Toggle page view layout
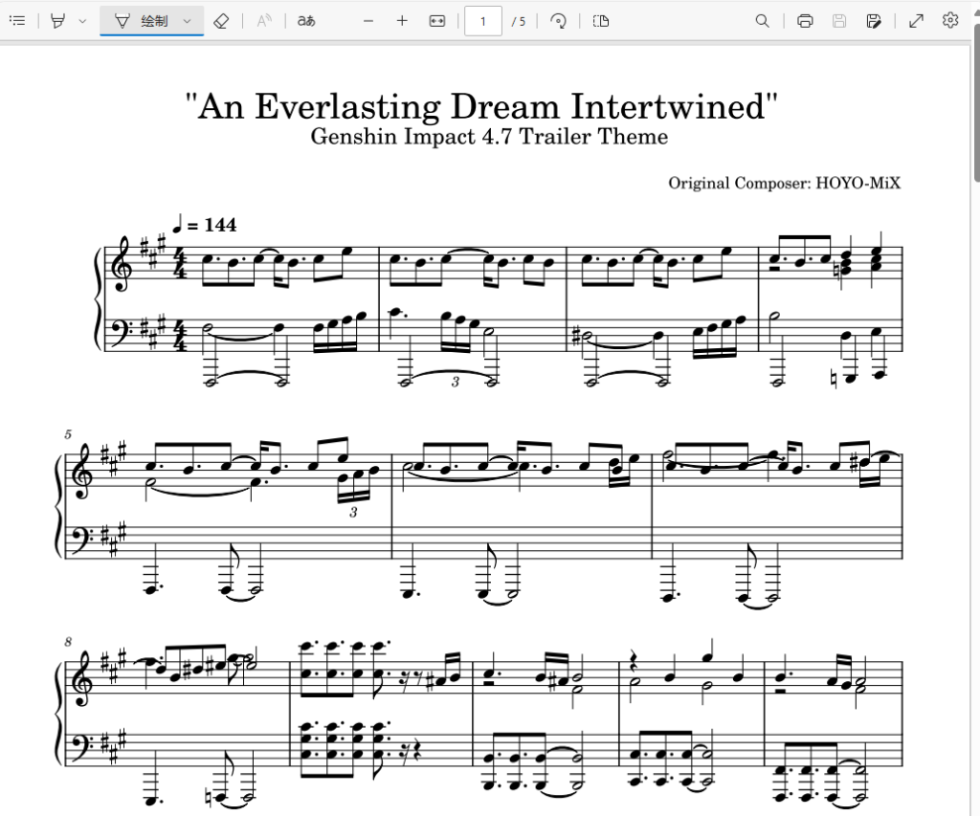The width and height of the screenshot is (980, 816). click(601, 21)
